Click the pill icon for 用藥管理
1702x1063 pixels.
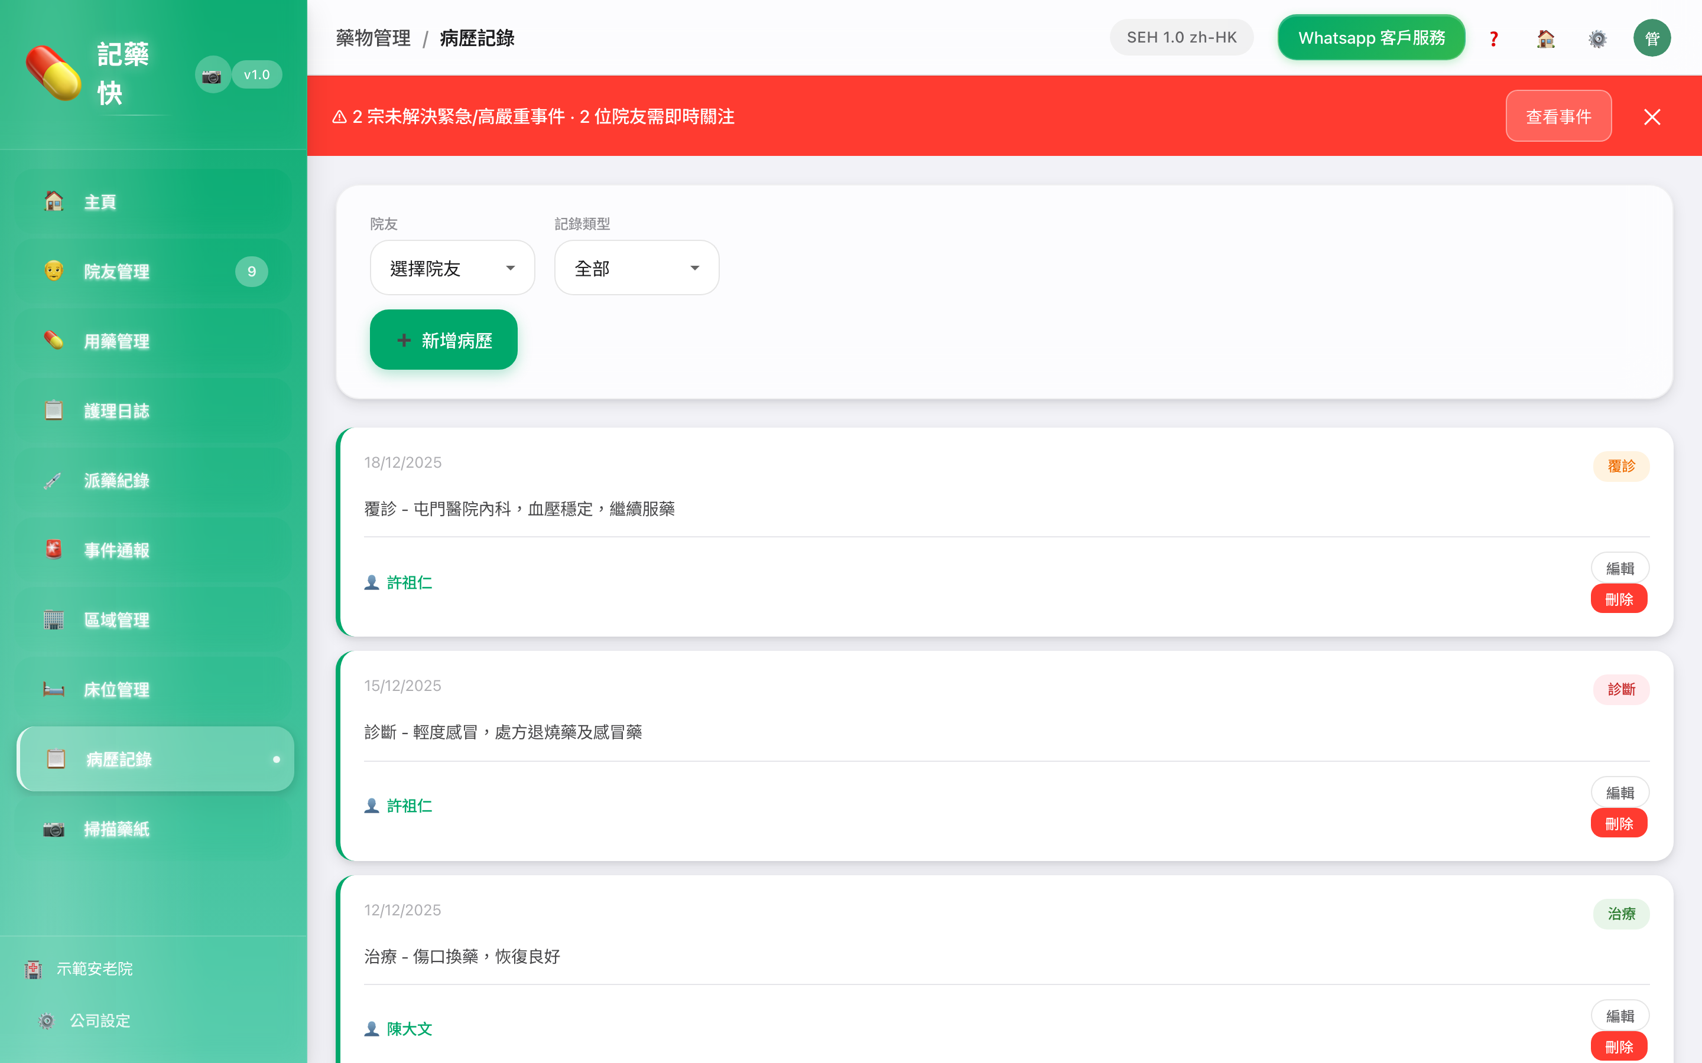click(x=53, y=340)
